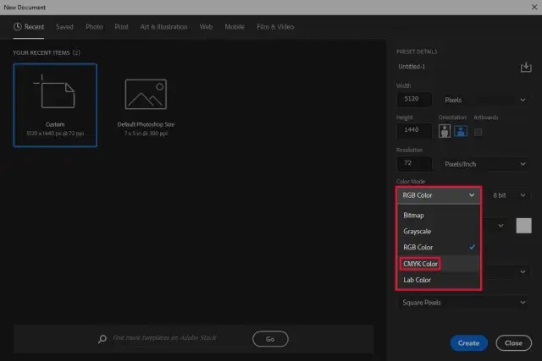Pick Grayscale in the Color Mode list
The width and height of the screenshot is (542, 361).
(419, 231)
